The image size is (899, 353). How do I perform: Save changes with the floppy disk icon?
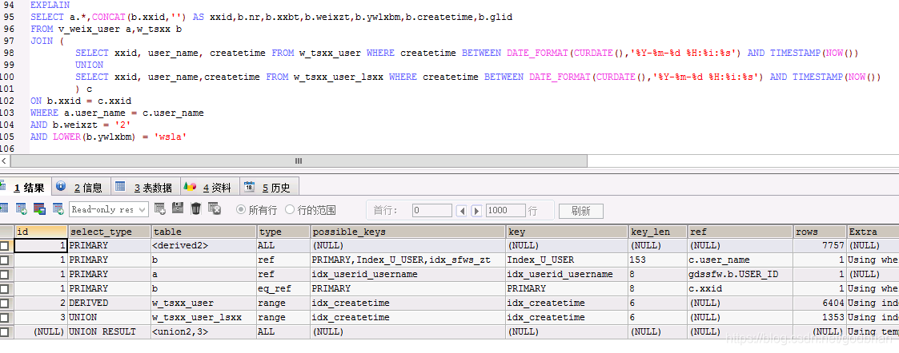click(178, 208)
